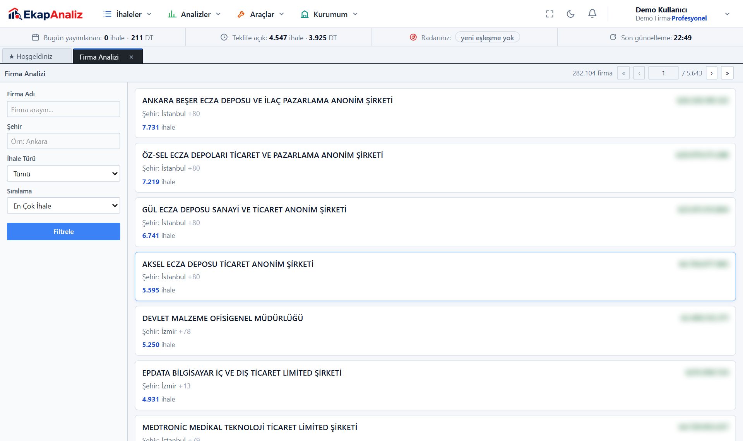
Task: Go to the next page arrow
Action: pyautogui.click(x=712, y=73)
